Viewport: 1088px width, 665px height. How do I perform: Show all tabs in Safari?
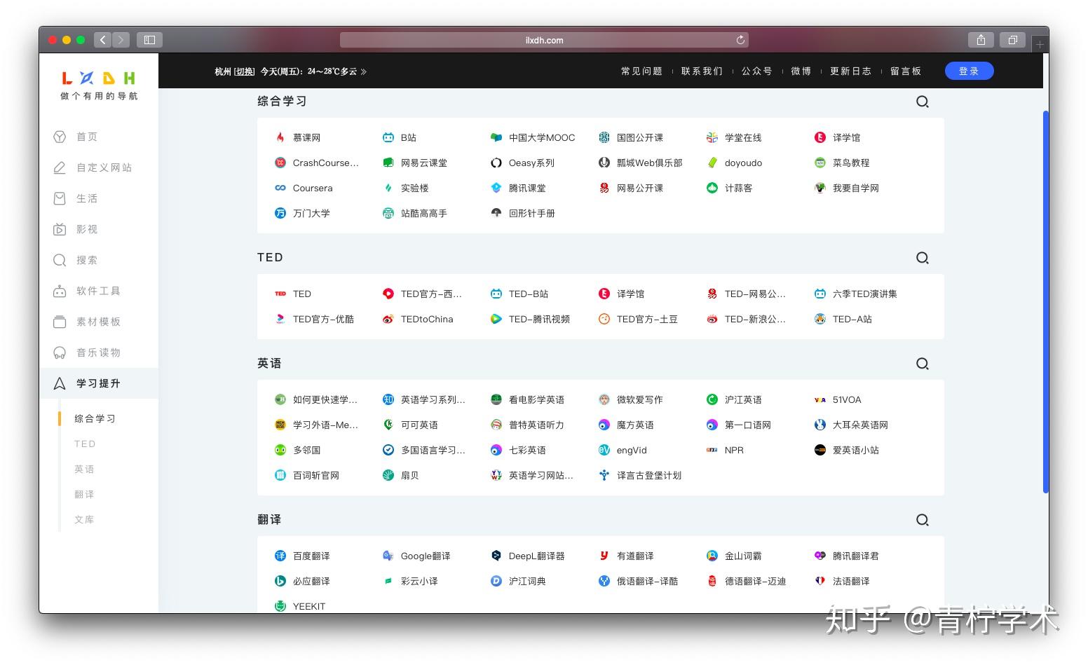[x=1012, y=40]
